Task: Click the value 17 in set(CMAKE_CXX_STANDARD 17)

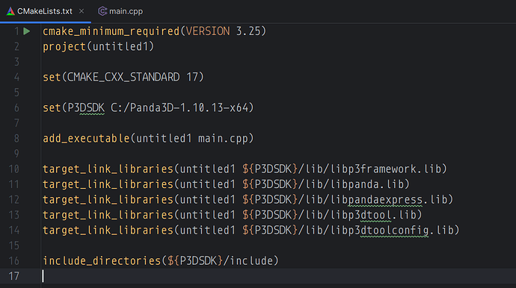Action: click(192, 77)
